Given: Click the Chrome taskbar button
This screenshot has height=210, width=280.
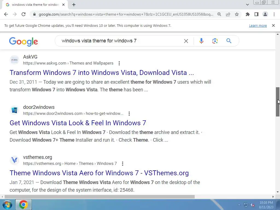Looking at the screenshot, I should 24,205.
